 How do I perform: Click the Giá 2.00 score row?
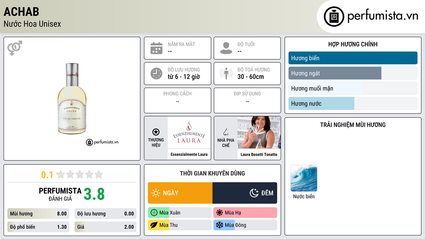(x=105, y=227)
